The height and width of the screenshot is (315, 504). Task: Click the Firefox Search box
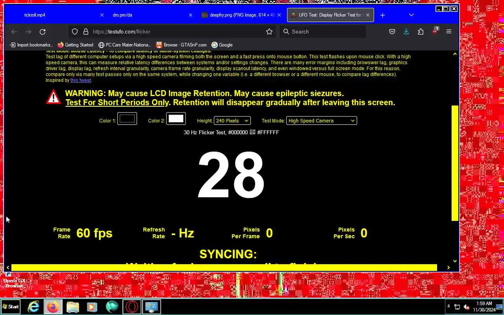323,31
